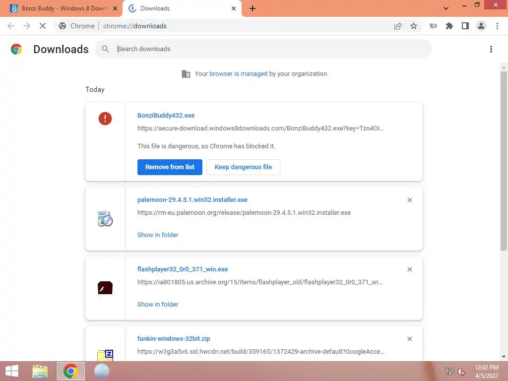The height and width of the screenshot is (381, 508).
Task: Bookmark this tab with the star icon
Action: [414, 26]
